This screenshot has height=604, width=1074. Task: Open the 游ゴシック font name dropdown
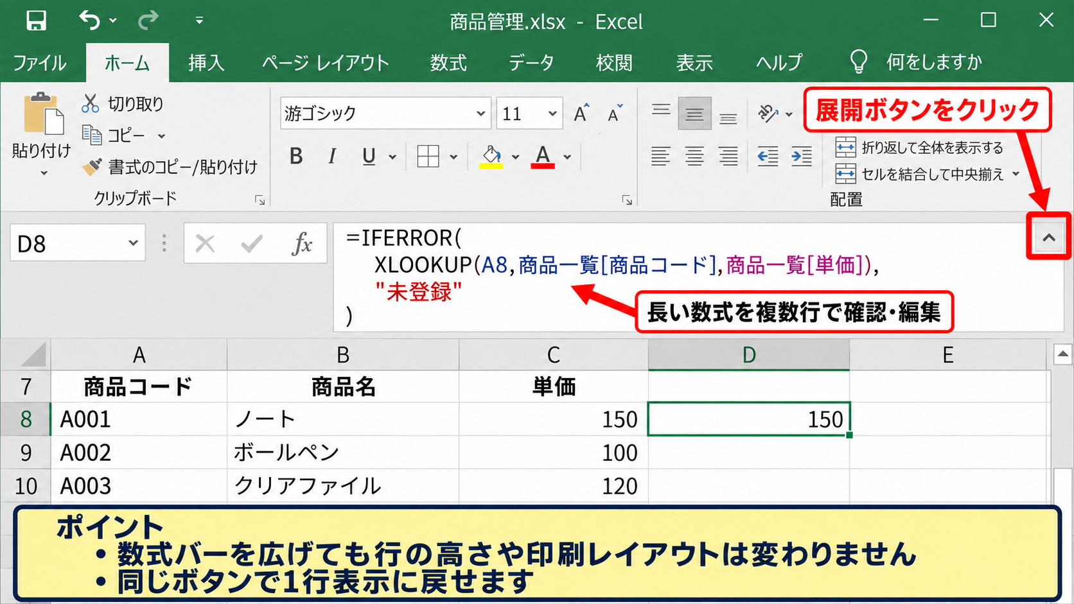[480, 114]
